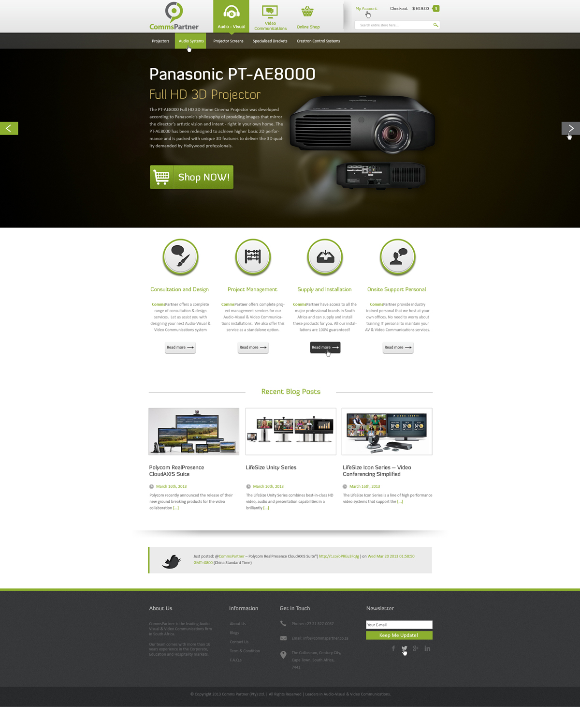
Task: Open the Online Shop tab
Action: tap(308, 18)
